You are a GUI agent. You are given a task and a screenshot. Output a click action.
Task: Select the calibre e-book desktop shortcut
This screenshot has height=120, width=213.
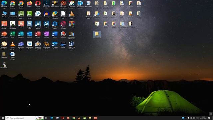click(72, 35)
